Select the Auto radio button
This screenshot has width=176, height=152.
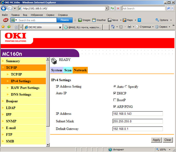(x=115, y=86)
